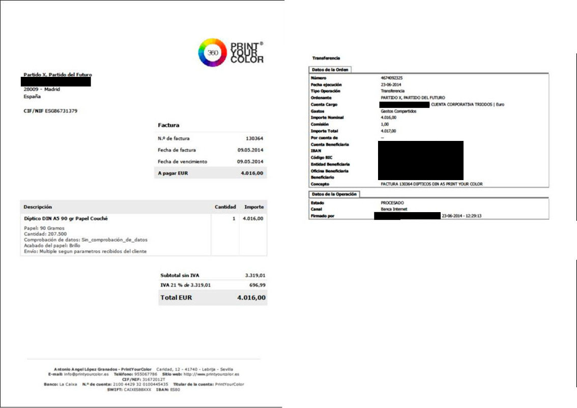Screen dimensions: 577x408
Task: Select the 'Partido X. Partido del Futuro' invoice heading
Action: coord(58,75)
